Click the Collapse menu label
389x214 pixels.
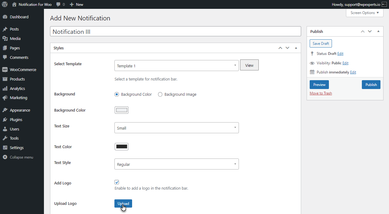click(x=21, y=157)
